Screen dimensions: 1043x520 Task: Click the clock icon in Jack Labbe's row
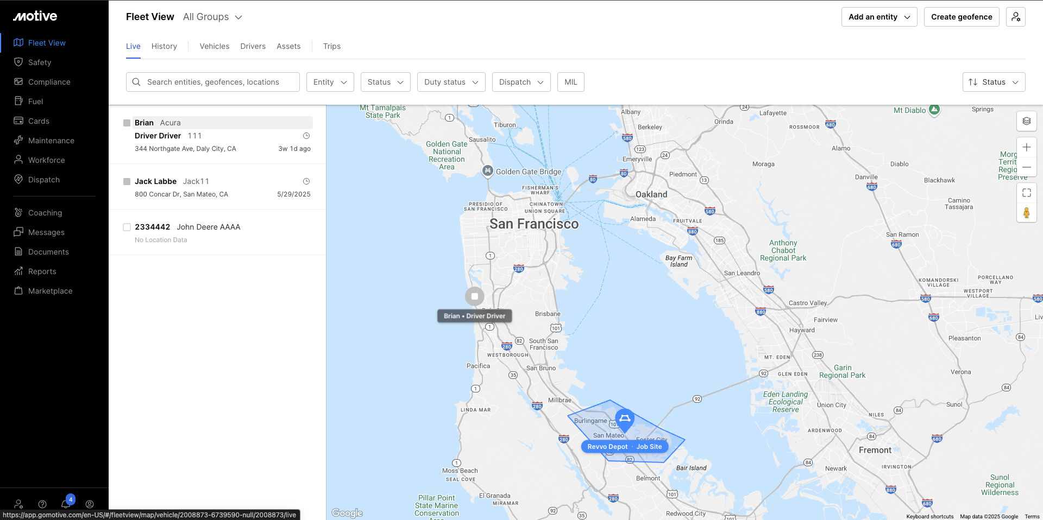pos(306,181)
